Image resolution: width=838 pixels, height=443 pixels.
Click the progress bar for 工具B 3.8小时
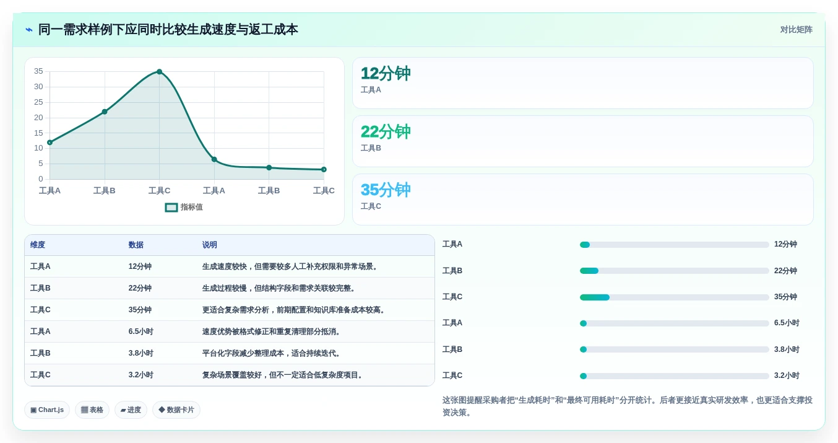point(674,349)
